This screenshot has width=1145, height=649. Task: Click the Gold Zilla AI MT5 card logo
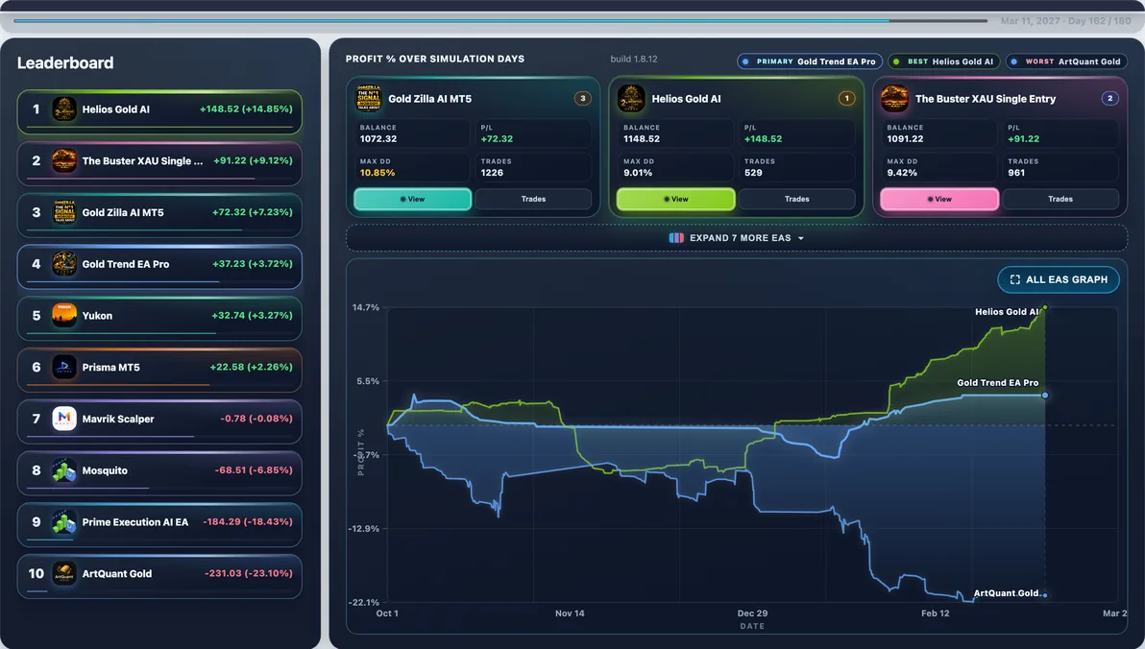[369, 99]
